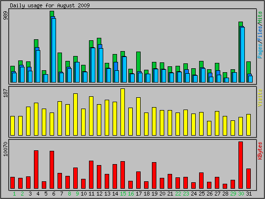
Task: Click day label 4 on x-axis
Action: coord(38,194)
